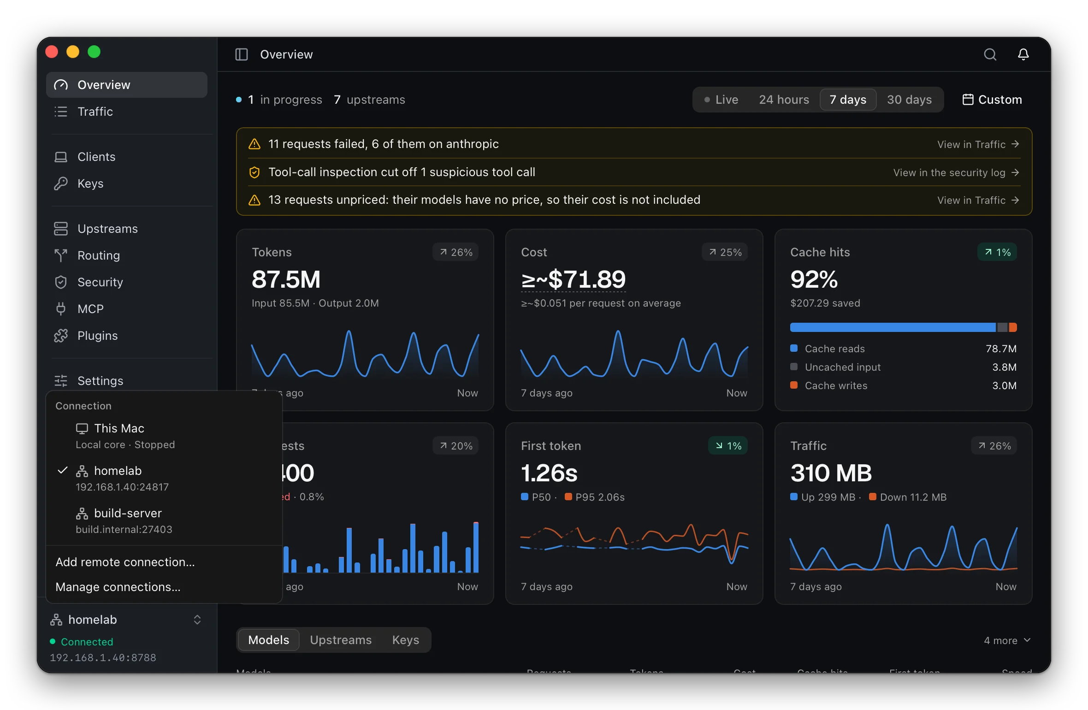1088x710 pixels.
Task: Select the 30 days range
Action: pyautogui.click(x=909, y=100)
